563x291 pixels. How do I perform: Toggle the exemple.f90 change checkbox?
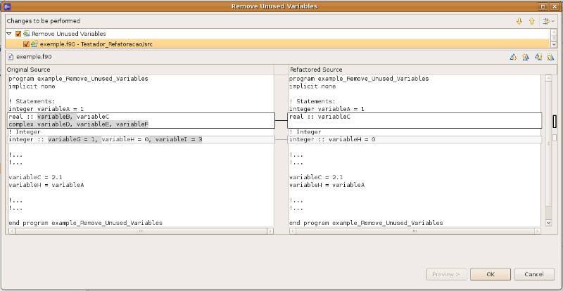pyautogui.click(x=26, y=44)
